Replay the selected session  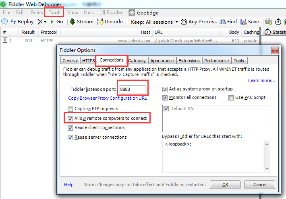pos(22,22)
